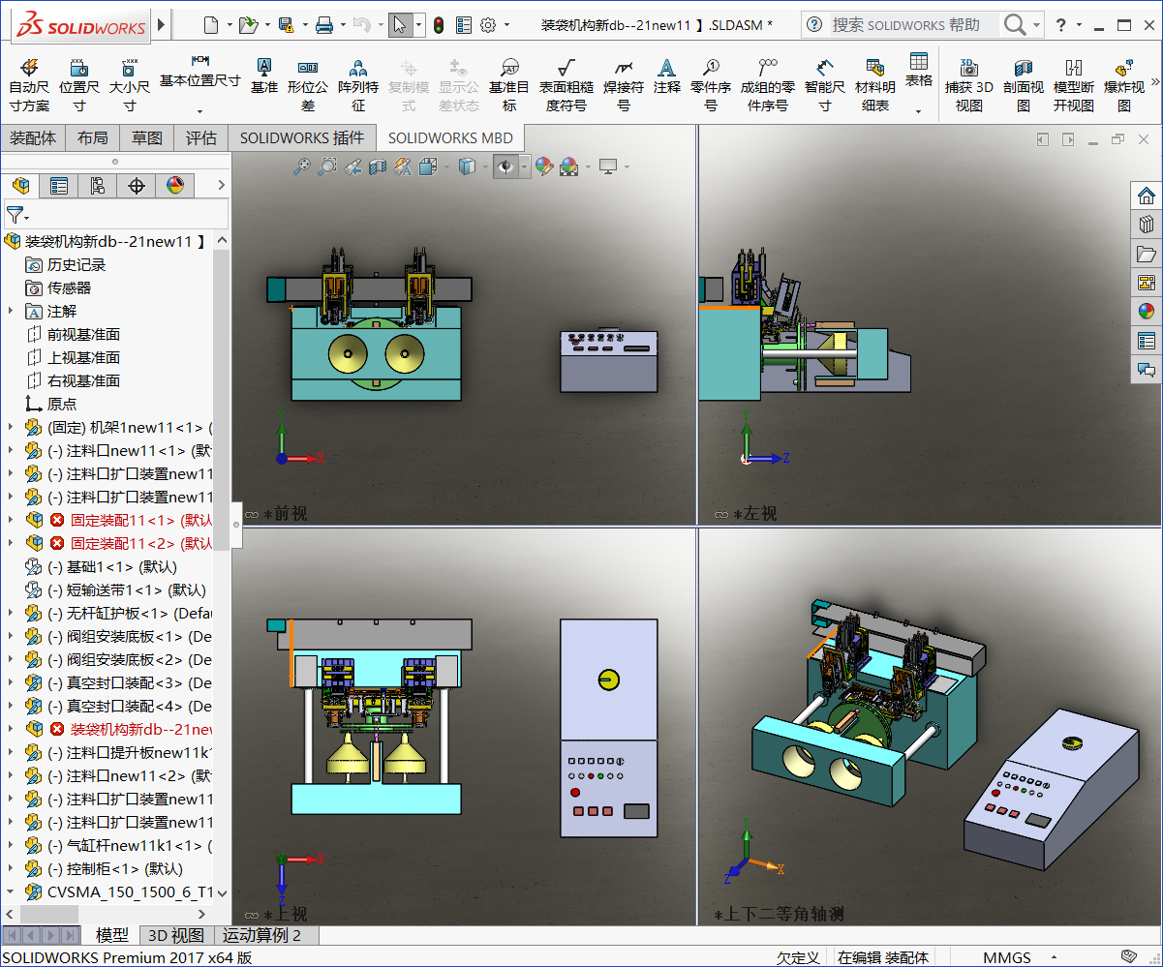
Task: Select the 大小尺寸 size dimension tool
Action: pos(129,84)
